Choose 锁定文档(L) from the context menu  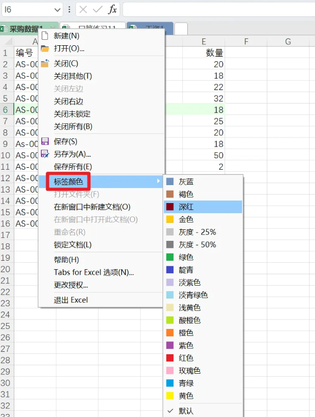(73, 245)
